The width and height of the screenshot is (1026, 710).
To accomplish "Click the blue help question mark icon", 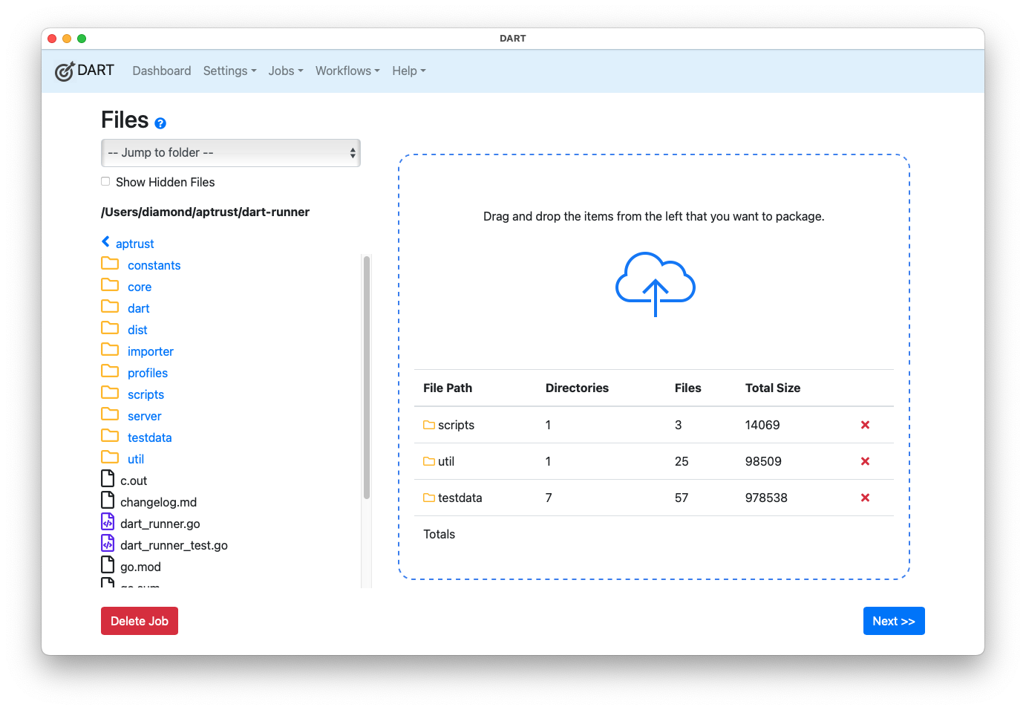I will [160, 123].
